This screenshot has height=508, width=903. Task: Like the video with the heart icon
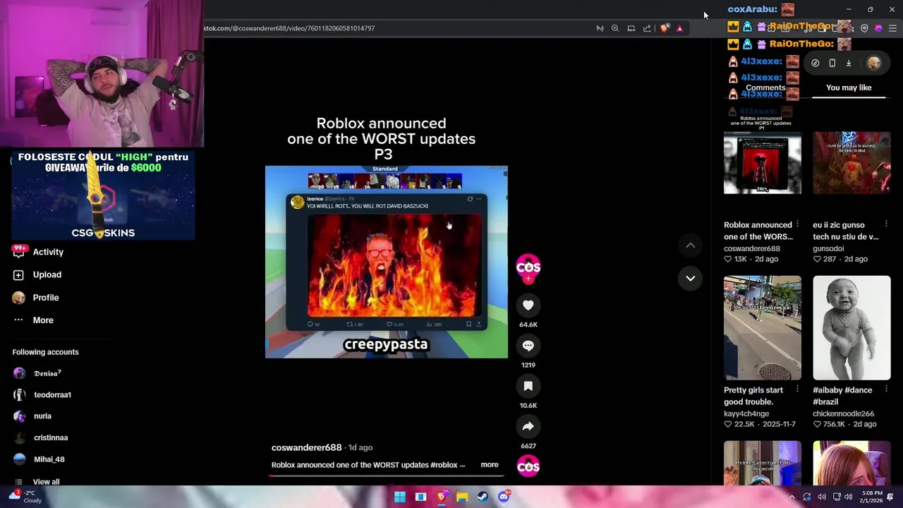[x=528, y=305]
